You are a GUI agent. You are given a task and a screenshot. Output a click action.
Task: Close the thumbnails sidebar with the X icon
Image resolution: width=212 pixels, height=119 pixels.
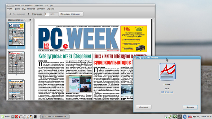tap(30, 20)
